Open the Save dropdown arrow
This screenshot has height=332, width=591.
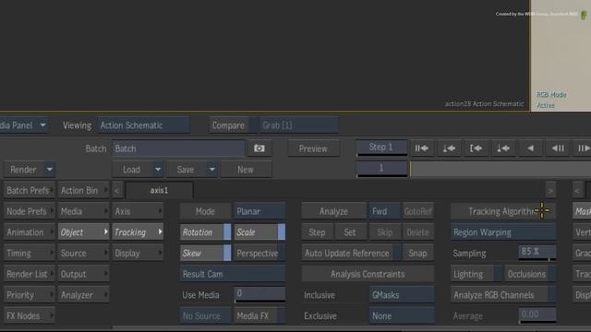pos(212,170)
